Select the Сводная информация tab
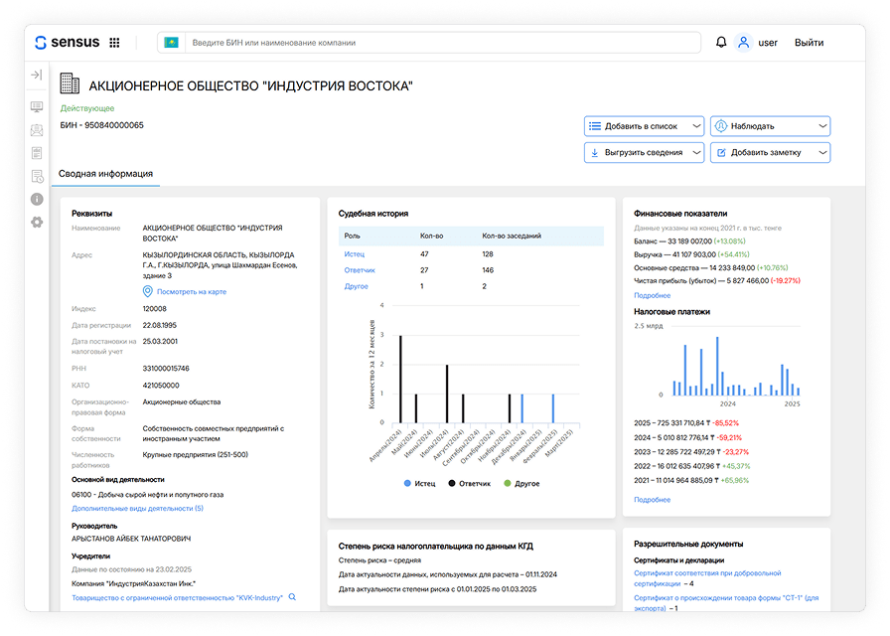 pos(106,174)
